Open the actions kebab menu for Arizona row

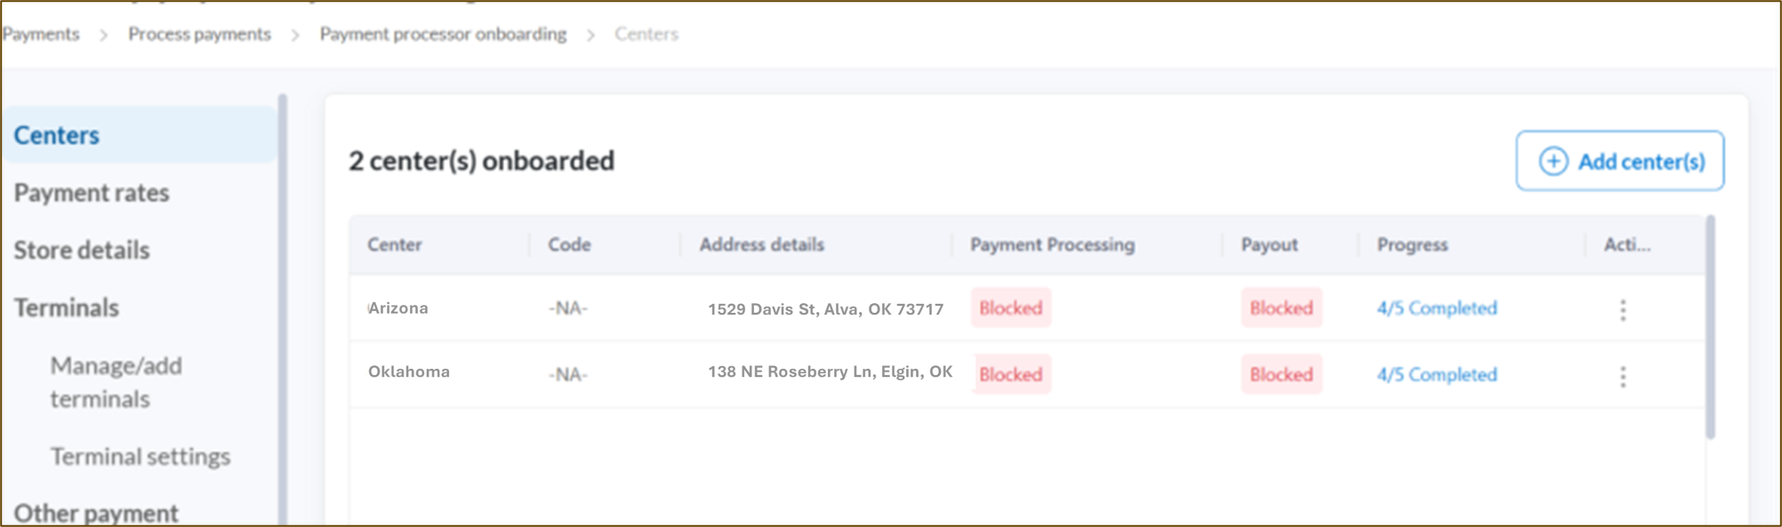1624,308
